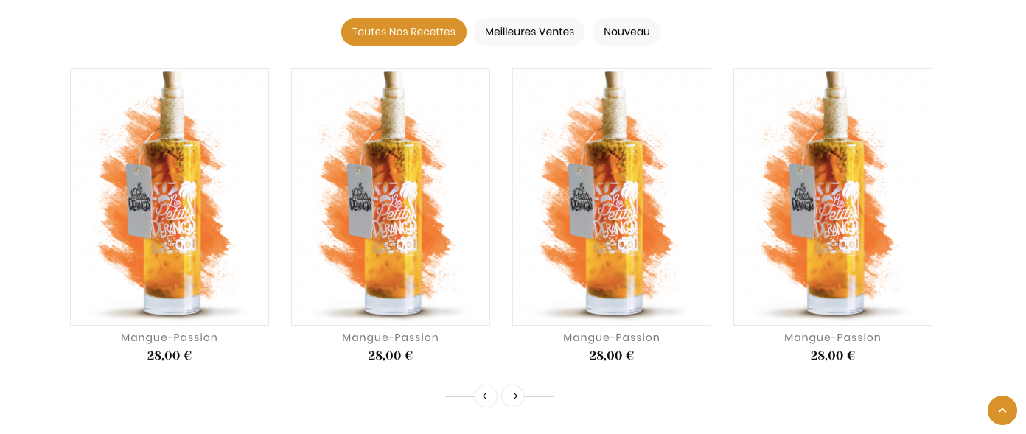Open the second Mangue-Passion bottle image

(391, 197)
